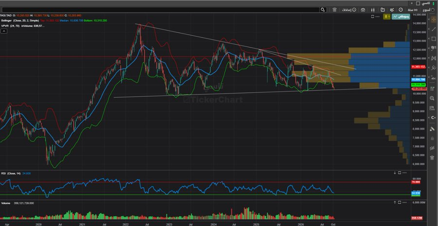Viewport: 438px width, 226px height.
Task: Open the yellow alerts bell badge
Action: [387, 17]
